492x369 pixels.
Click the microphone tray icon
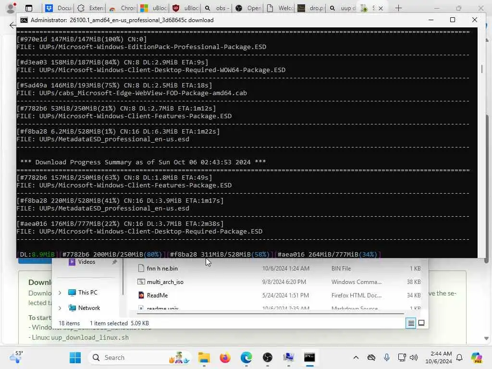(x=387, y=357)
